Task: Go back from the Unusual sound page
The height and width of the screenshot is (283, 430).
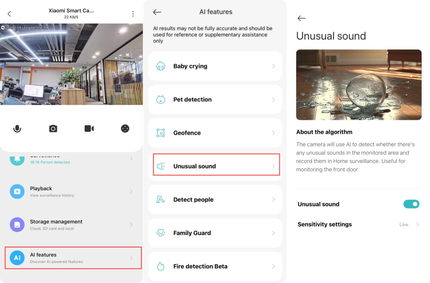Action: click(x=302, y=18)
